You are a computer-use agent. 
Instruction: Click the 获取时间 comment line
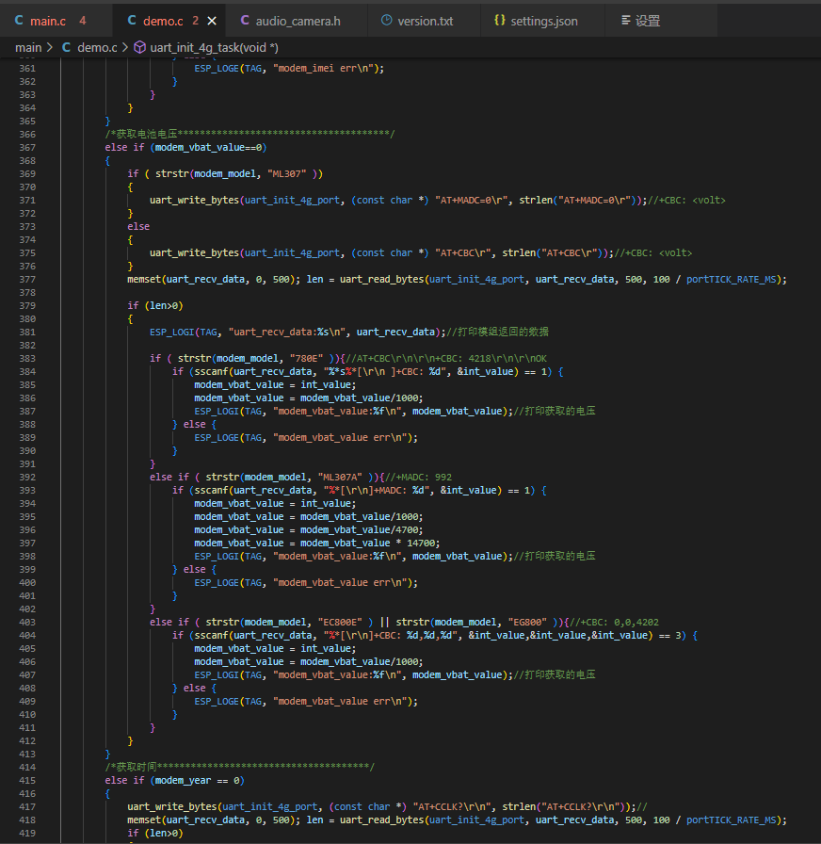(239, 767)
